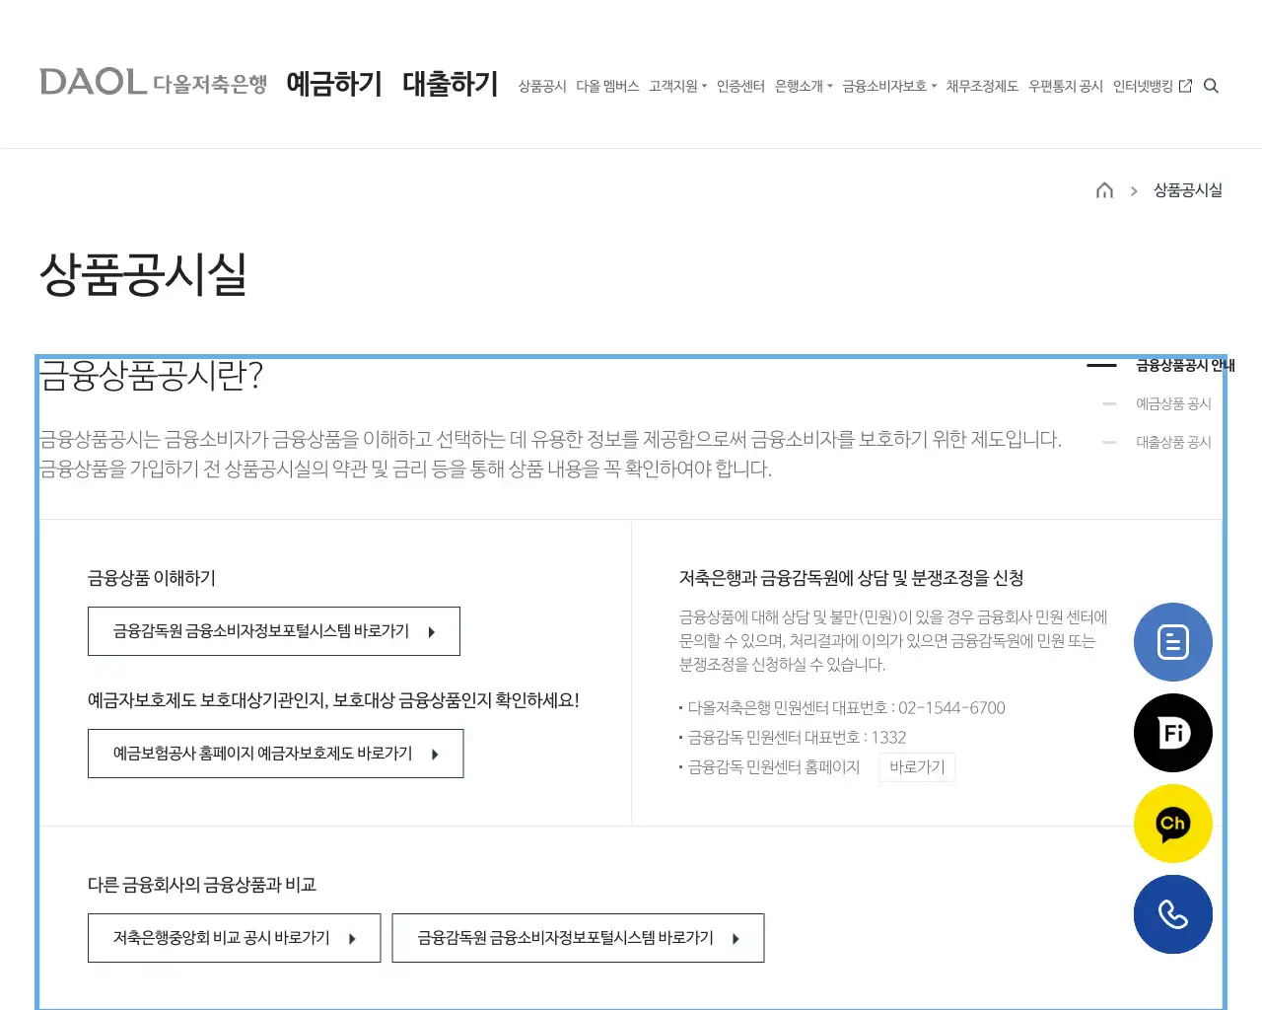Click 바로가기 next to 금융감독 민원센터 홈페이지
The image size is (1262, 1010).
(x=917, y=767)
